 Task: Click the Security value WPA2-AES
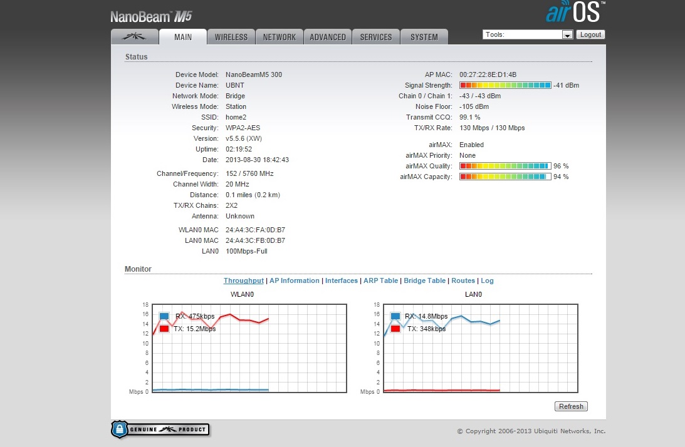pyautogui.click(x=243, y=128)
